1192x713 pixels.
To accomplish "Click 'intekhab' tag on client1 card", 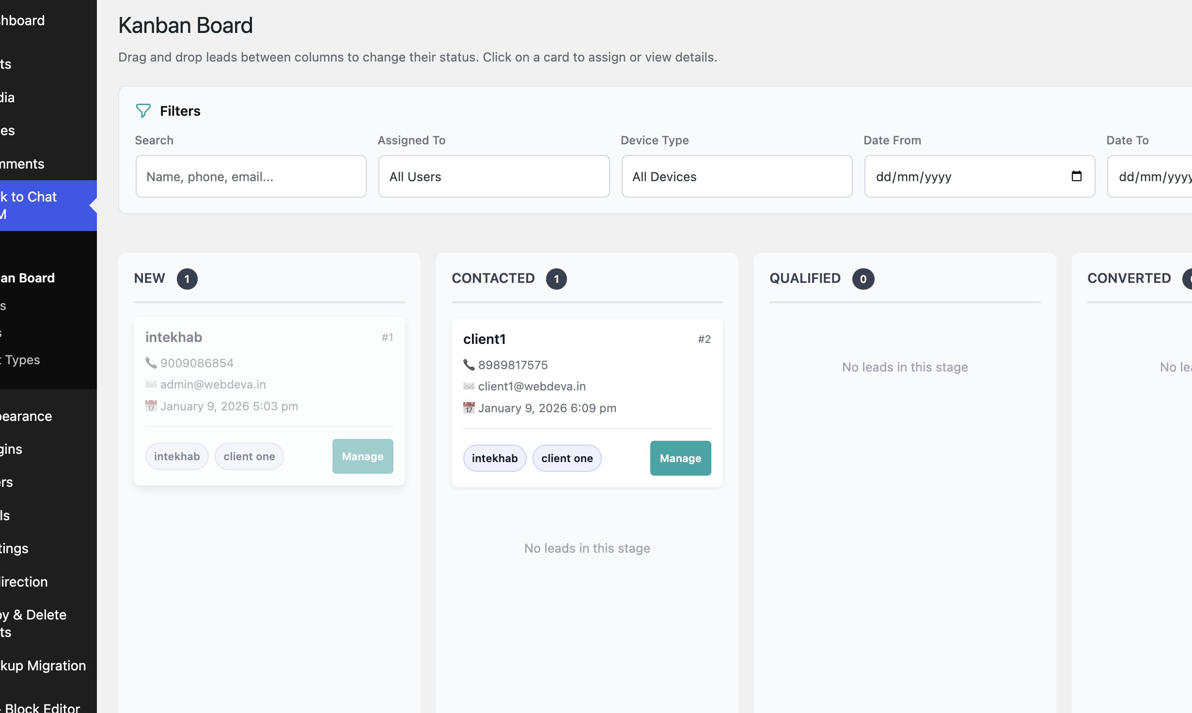I will point(494,458).
